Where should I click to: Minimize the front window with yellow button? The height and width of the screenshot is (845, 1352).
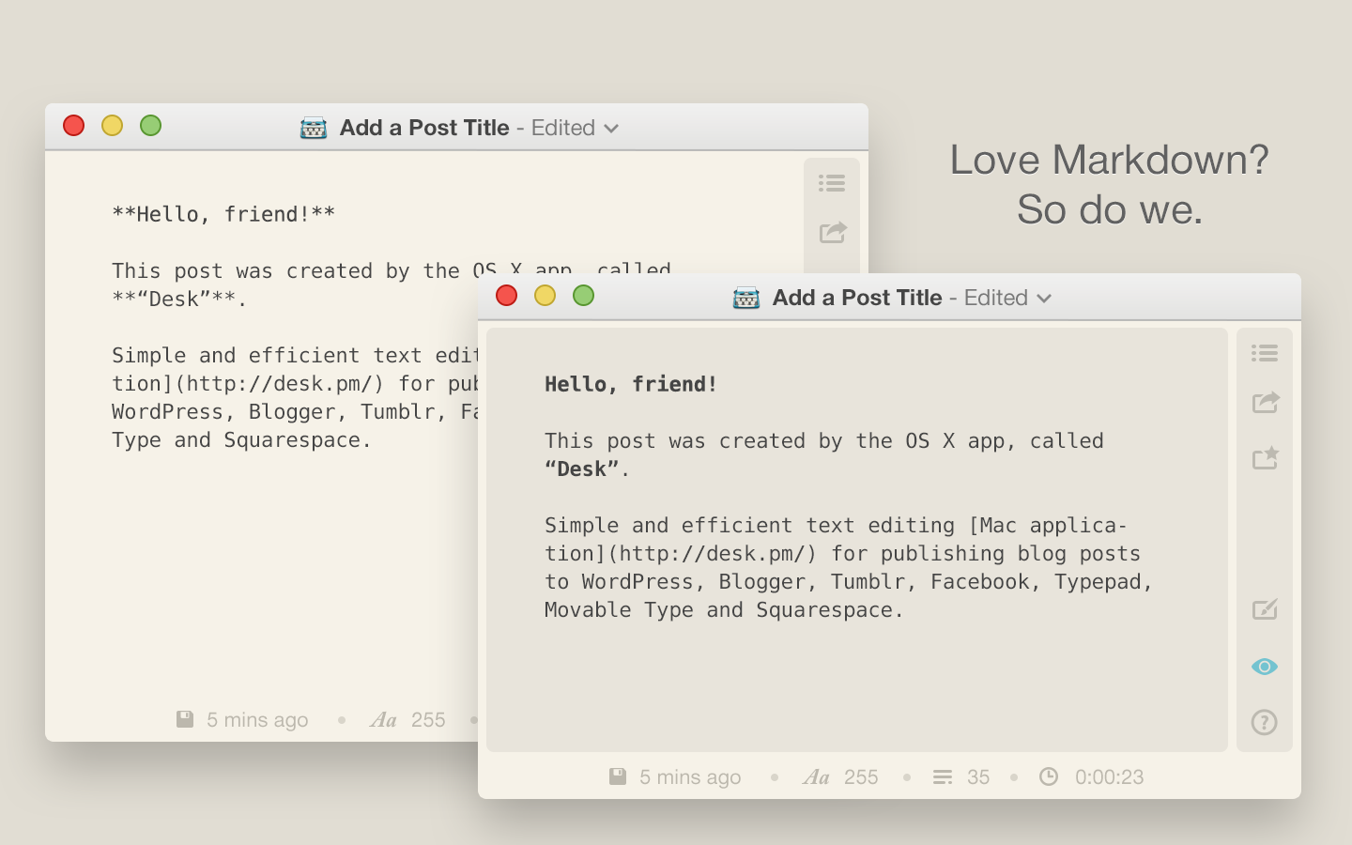(545, 296)
